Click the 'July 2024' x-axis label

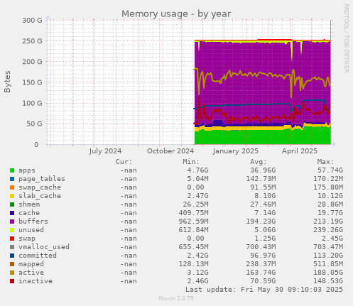105,151
